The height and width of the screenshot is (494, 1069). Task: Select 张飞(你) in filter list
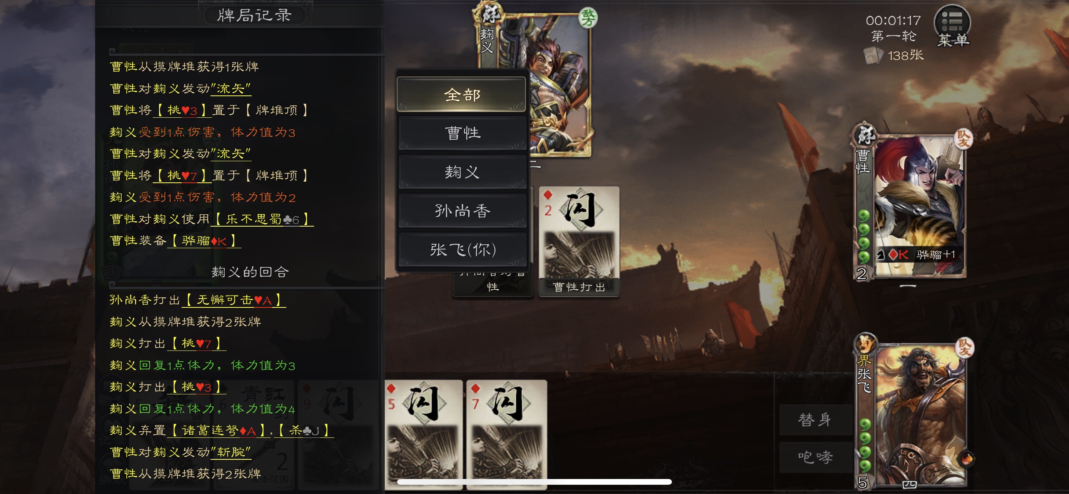pyautogui.click(x=462, y=250)
